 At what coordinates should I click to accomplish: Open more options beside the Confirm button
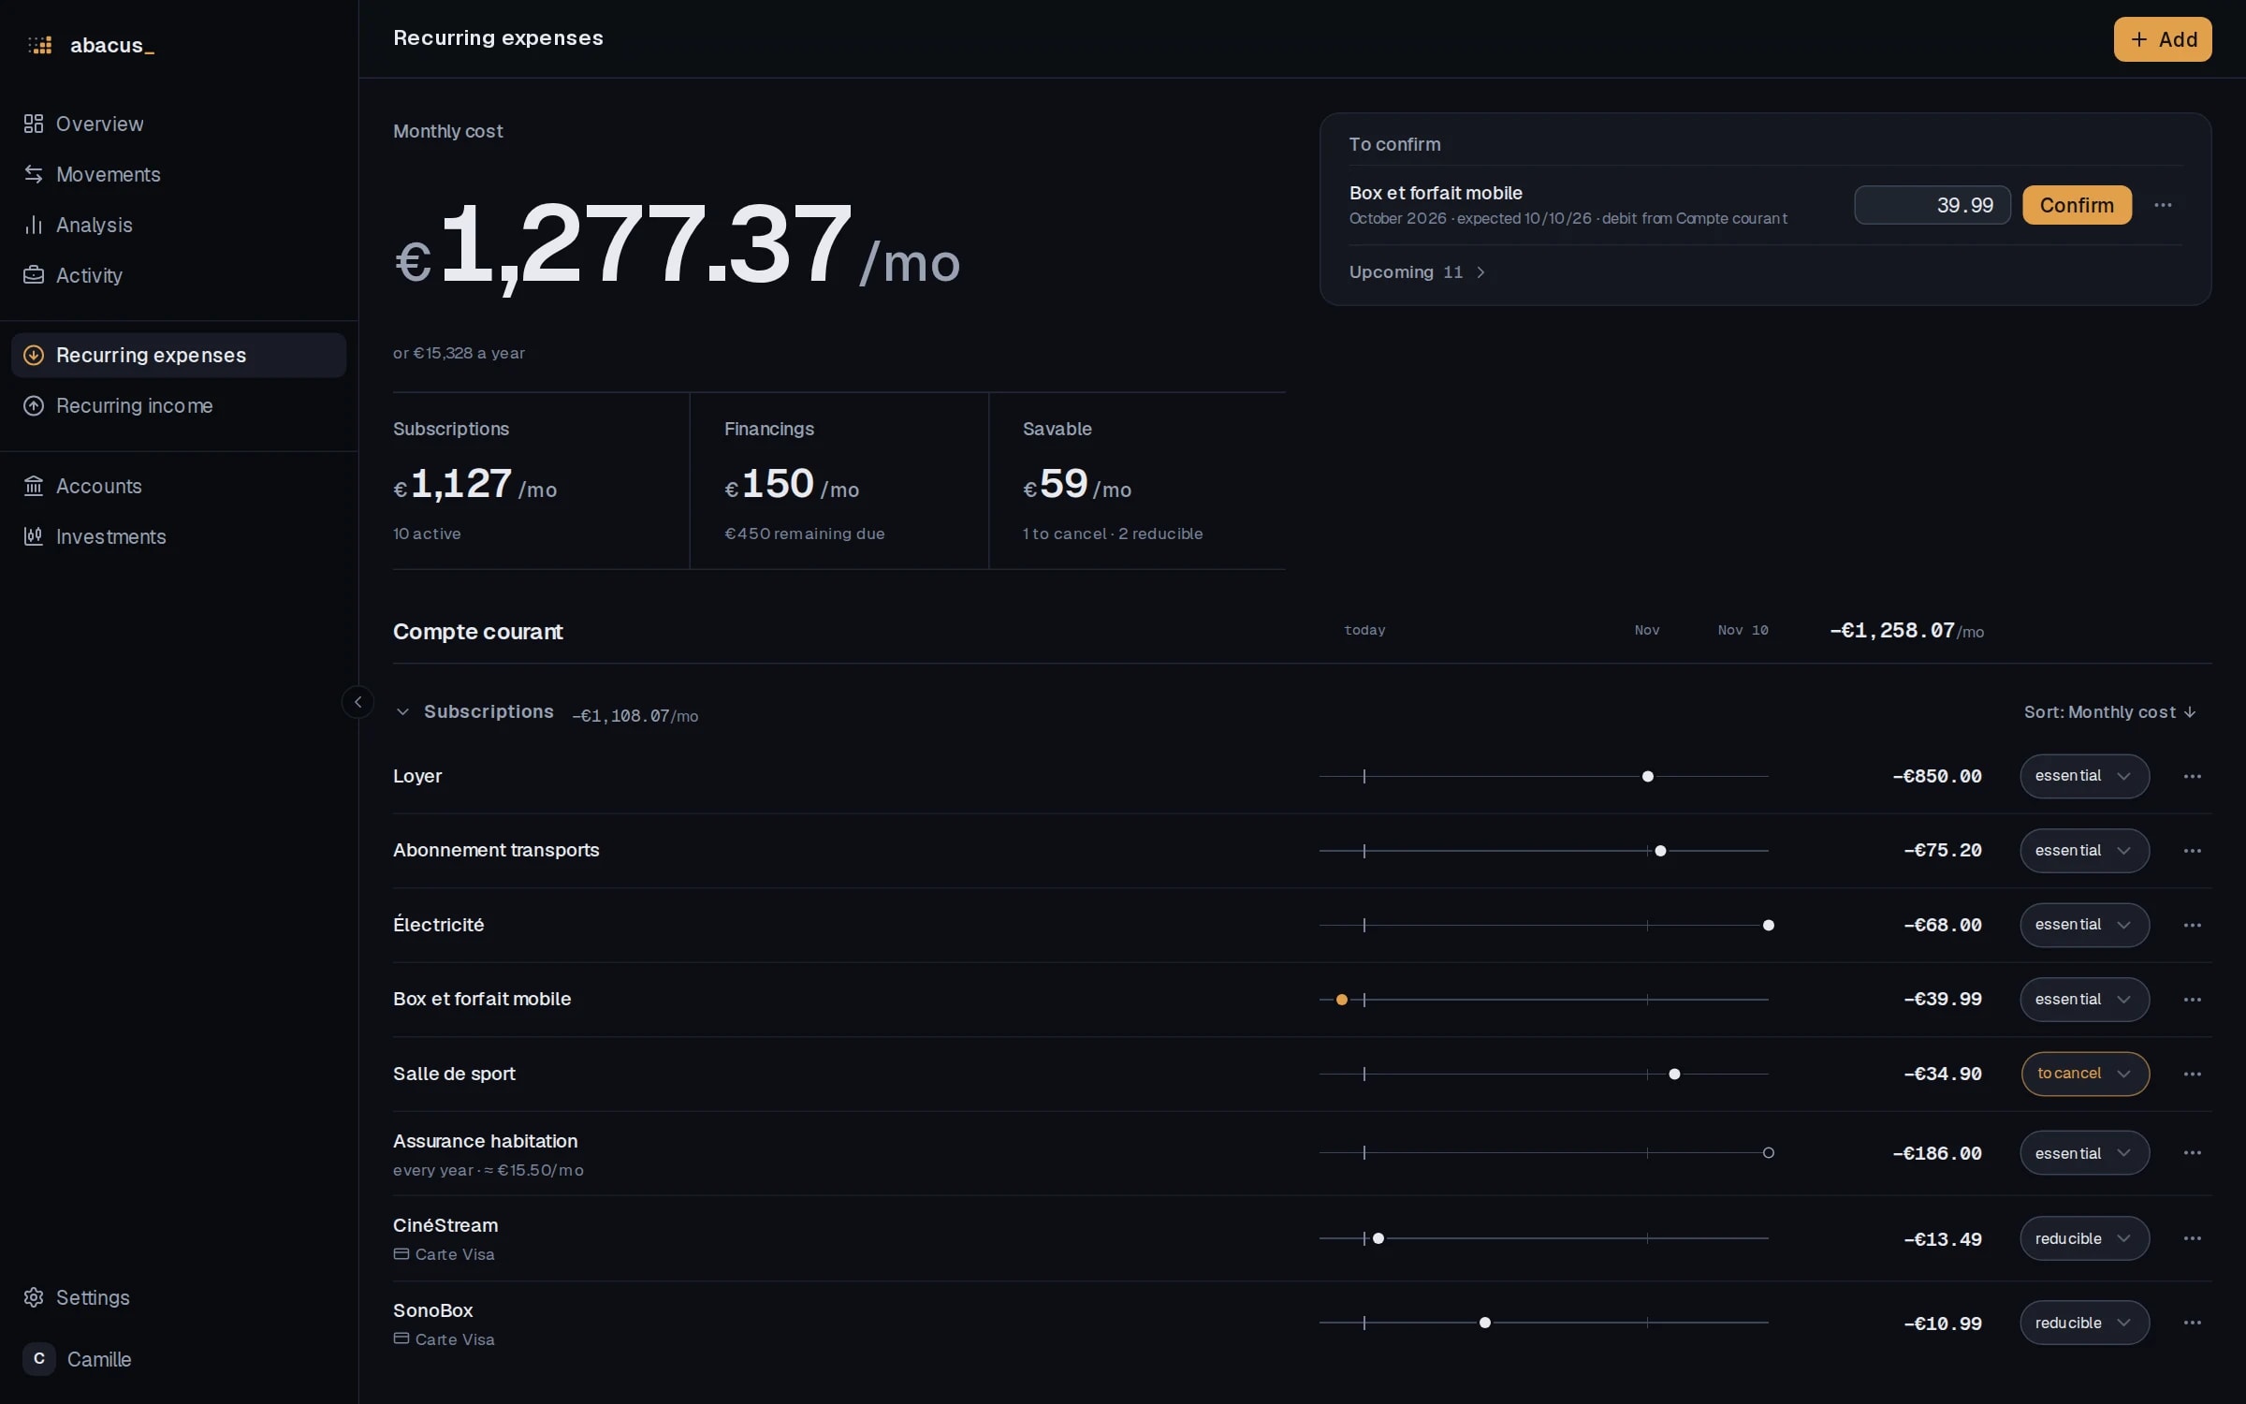click(2163, 205)
